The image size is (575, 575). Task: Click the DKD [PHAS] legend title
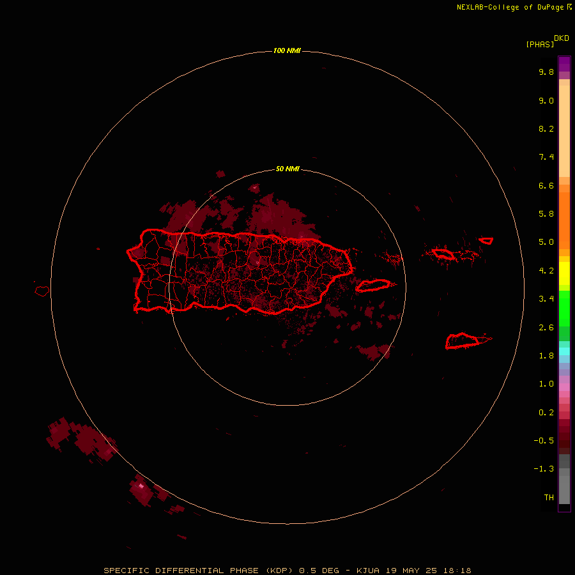tap(547, 41)
